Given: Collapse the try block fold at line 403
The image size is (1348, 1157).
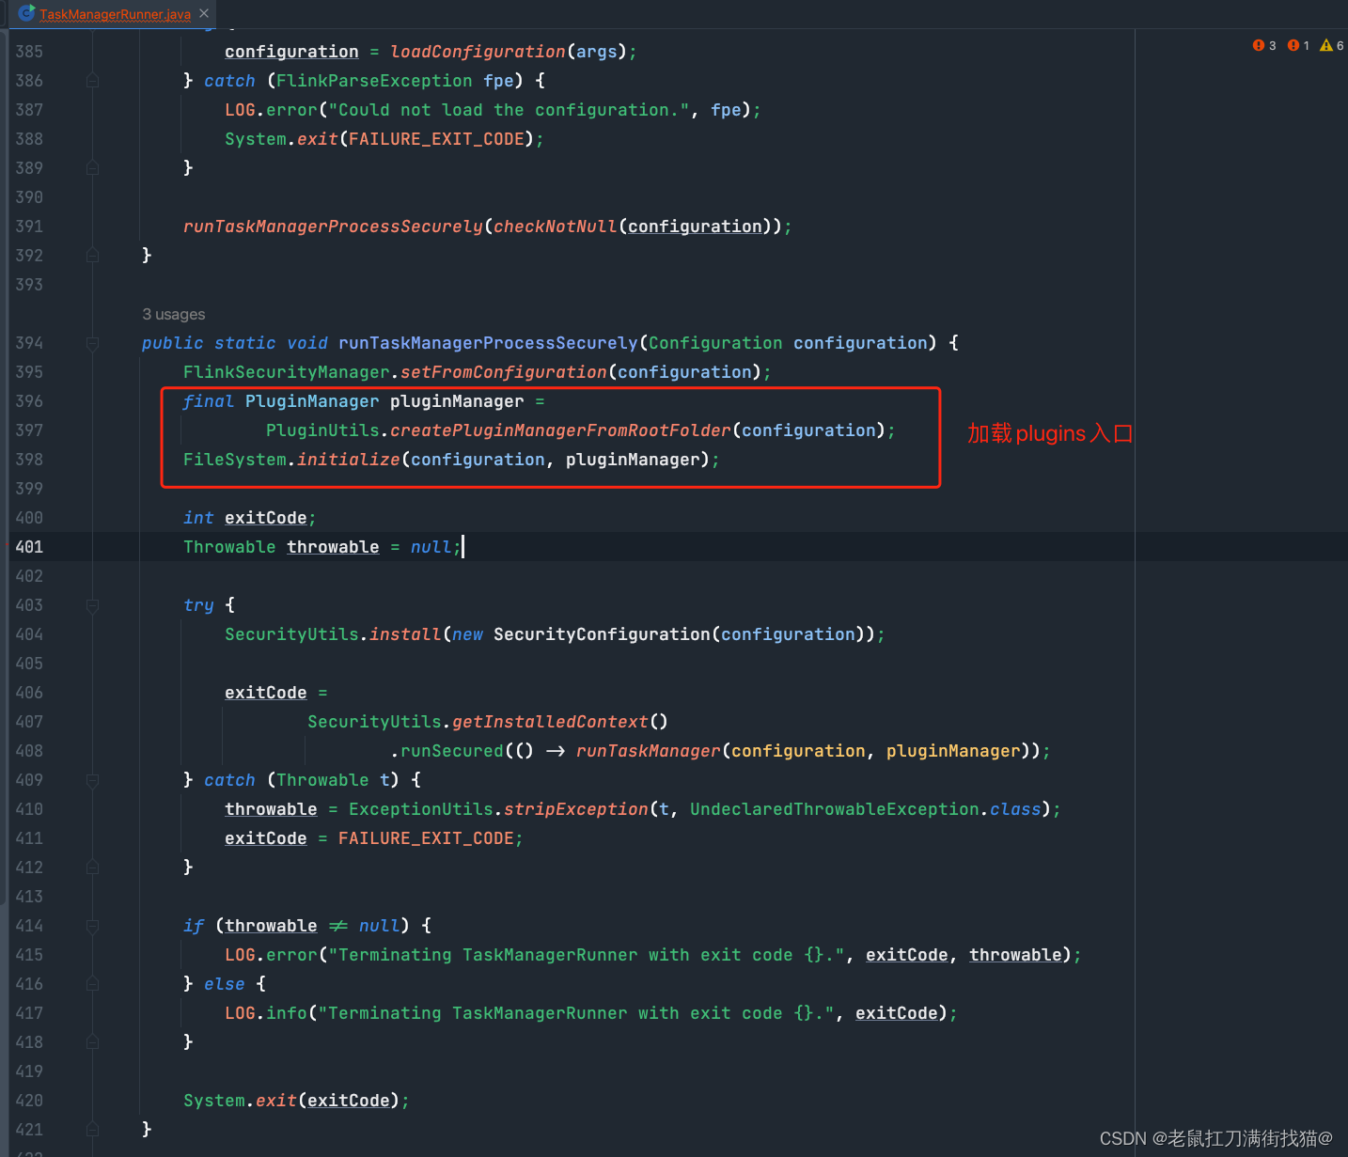Looking at the screenshot, I should pyautogui.click(x=92, y=605).
